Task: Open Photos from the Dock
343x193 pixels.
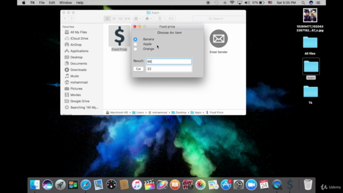Action: tap(200, 184)
